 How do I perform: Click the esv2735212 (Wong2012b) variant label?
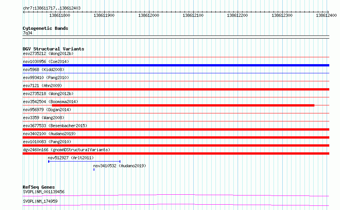48,53
